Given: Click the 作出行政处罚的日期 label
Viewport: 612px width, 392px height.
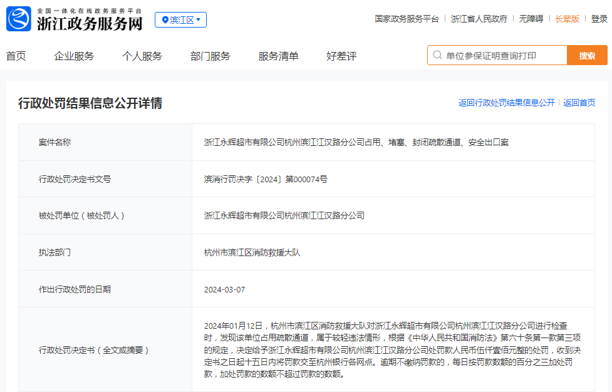Looking at the screenshot, I should click(x=75, y=289).
